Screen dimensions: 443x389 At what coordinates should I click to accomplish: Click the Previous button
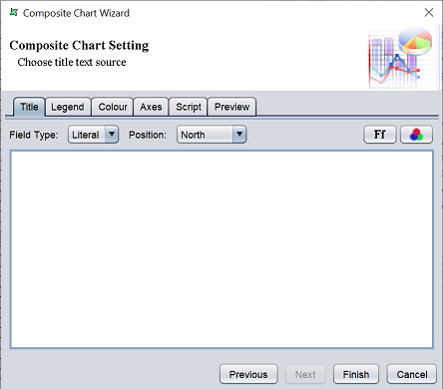pos(248,374)
